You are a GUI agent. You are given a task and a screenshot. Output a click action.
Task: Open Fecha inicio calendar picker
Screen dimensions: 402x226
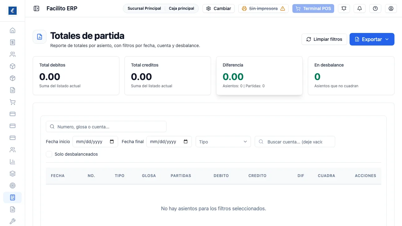[112, 142]
